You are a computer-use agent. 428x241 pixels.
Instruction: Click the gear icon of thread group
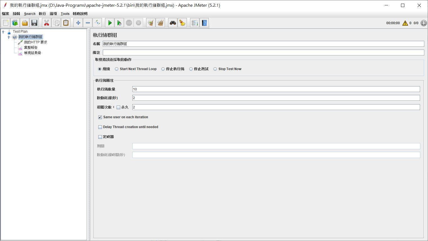click(15, 37)
